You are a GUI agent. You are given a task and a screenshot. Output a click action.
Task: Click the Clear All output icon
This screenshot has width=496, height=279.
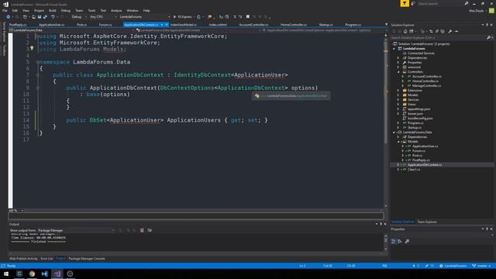click(x=142, y=230)
